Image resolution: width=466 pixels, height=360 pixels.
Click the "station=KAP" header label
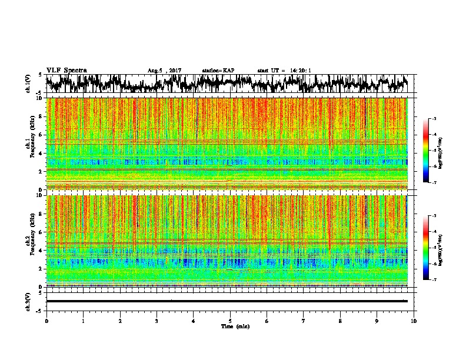click(x=218, y=71)
